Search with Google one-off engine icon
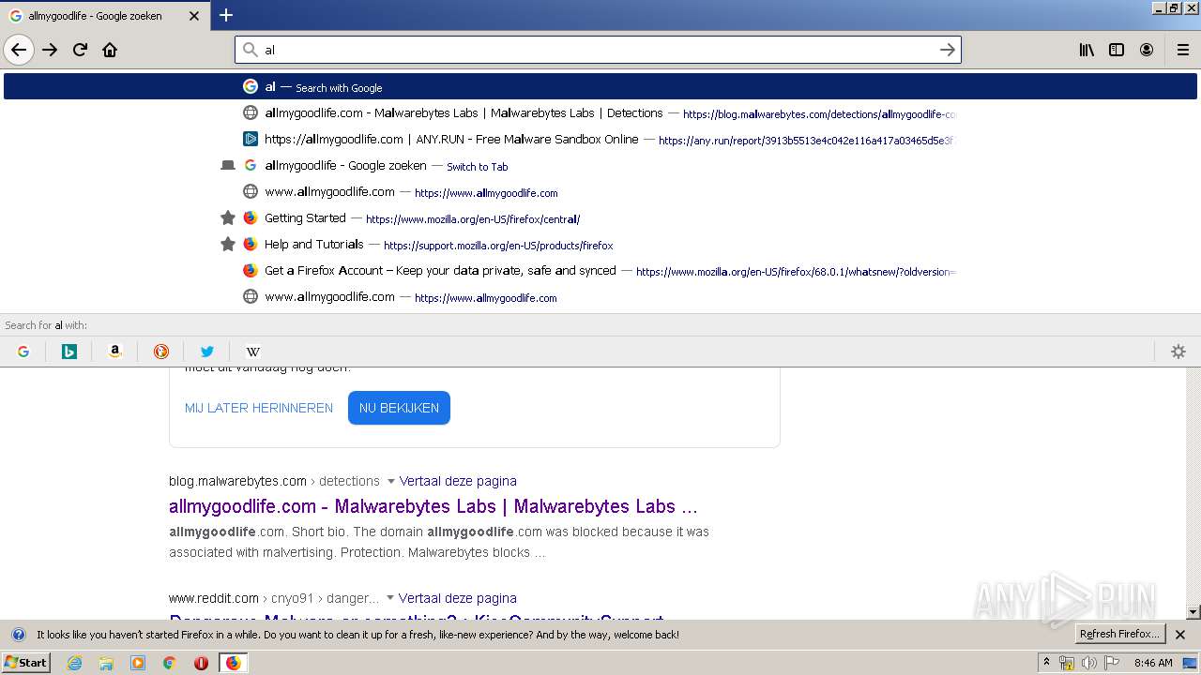1201x675 pixels. (23, 352)
